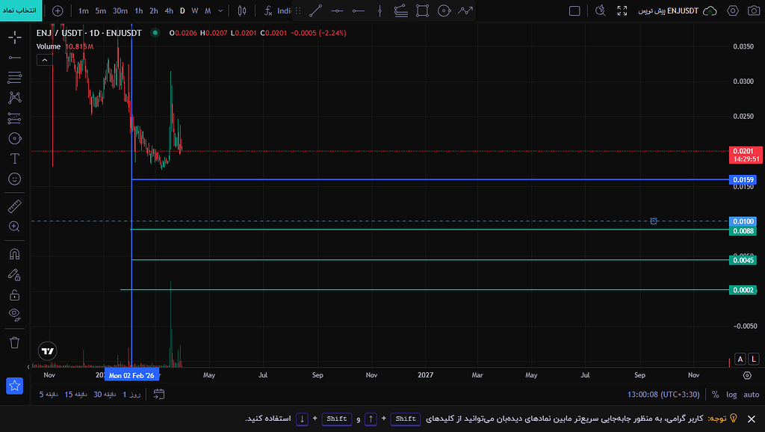Switch to the 1h timeframe
Screen dimensions: 765x432
click(138, 12)
